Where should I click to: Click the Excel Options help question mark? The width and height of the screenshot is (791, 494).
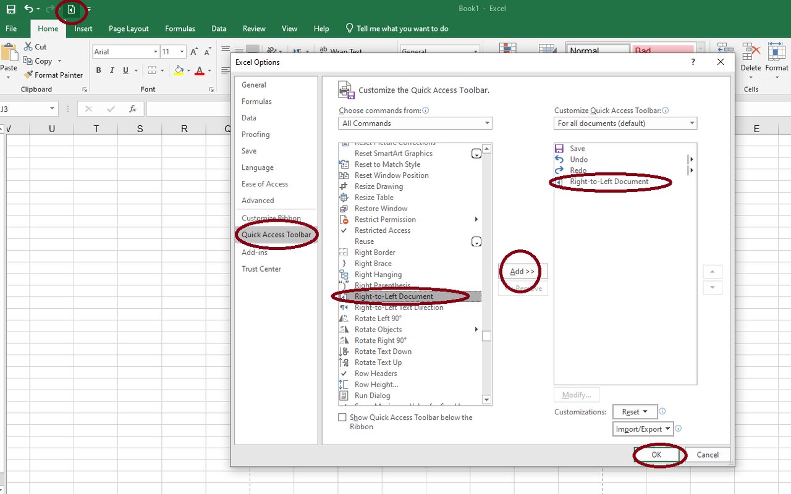(x=693, y=62)
